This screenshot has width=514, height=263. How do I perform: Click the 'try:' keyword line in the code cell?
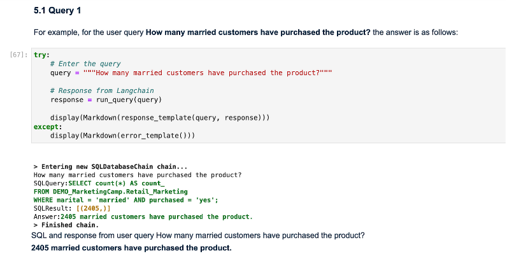click(x=41, y=55)
